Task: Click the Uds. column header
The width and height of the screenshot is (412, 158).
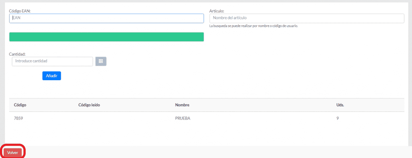Action: point(340,105)
